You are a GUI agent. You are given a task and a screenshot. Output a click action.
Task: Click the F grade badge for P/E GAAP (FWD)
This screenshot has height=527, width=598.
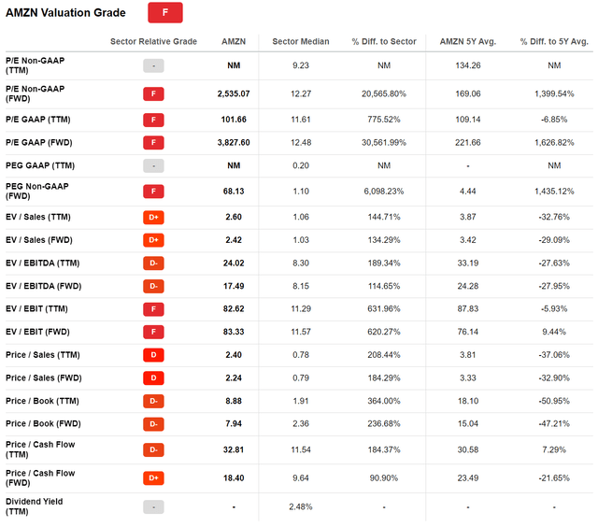click(153, 143)
